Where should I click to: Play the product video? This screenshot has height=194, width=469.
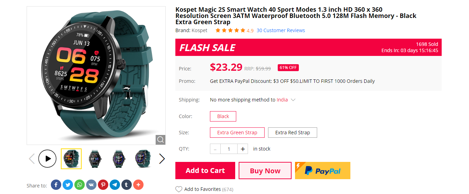pos(47,159)
